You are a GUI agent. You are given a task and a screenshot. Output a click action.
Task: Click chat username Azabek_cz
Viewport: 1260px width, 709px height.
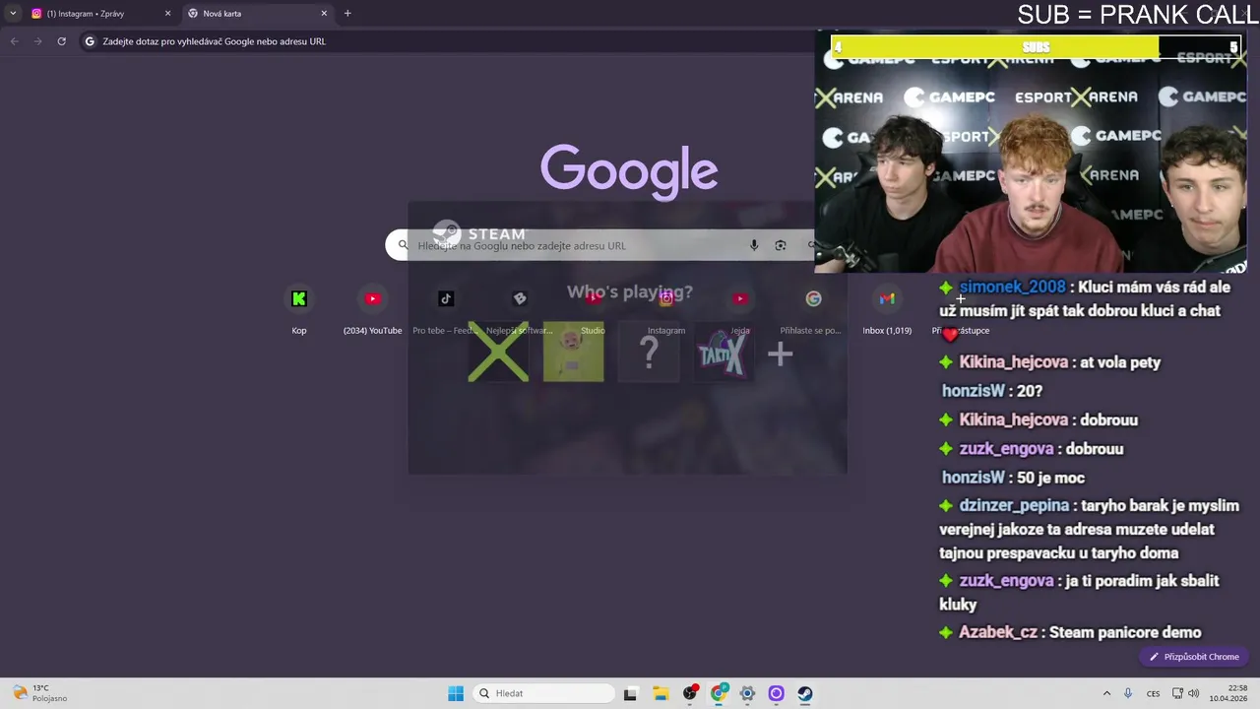point(998,632)
